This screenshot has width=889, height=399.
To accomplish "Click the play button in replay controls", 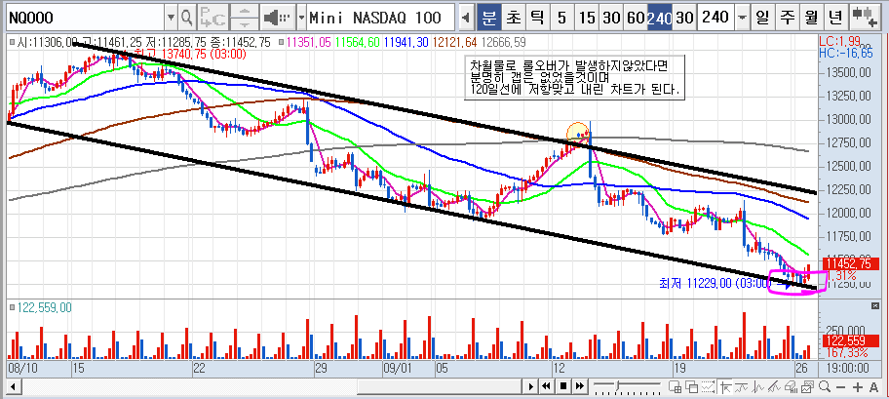I will [530, 386].
